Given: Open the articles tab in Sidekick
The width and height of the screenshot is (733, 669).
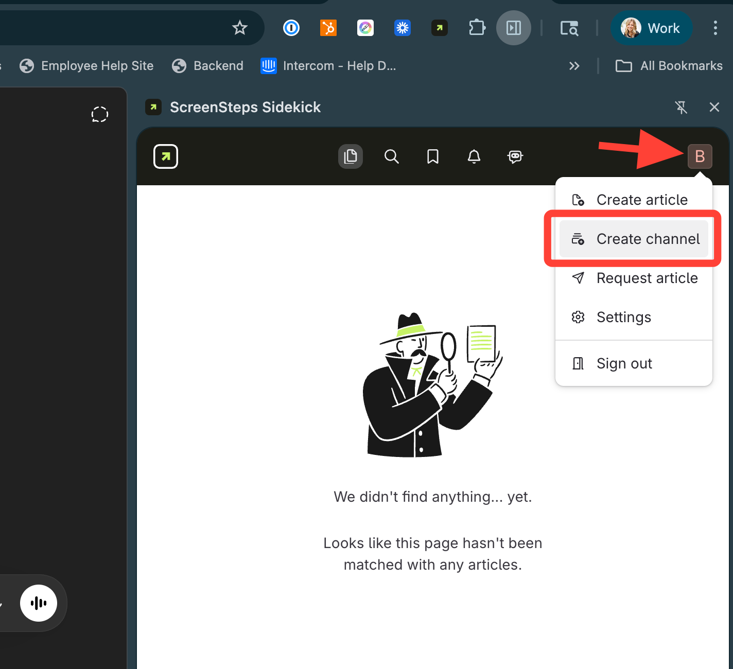Looking at the screenshot, I should [351, 156].
